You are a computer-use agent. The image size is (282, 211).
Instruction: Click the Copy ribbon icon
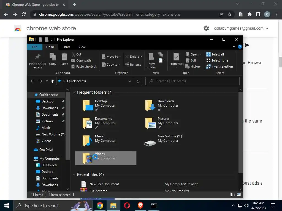point(53,59)
